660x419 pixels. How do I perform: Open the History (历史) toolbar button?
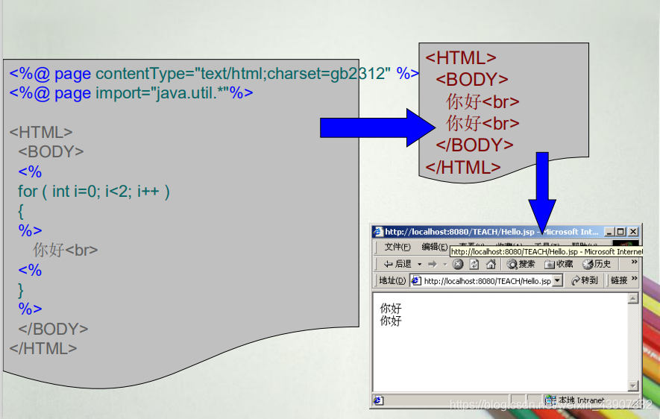coord(597,264)
